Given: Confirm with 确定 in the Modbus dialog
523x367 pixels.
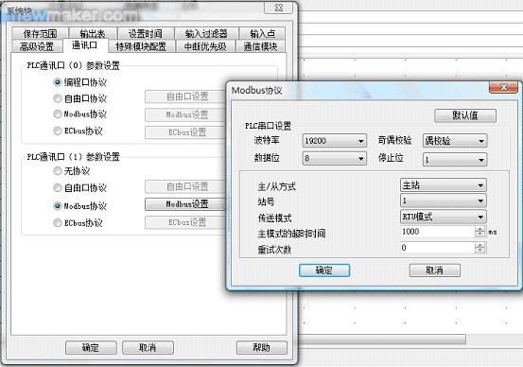Looking at the screenshot, I should coord(324,271).
